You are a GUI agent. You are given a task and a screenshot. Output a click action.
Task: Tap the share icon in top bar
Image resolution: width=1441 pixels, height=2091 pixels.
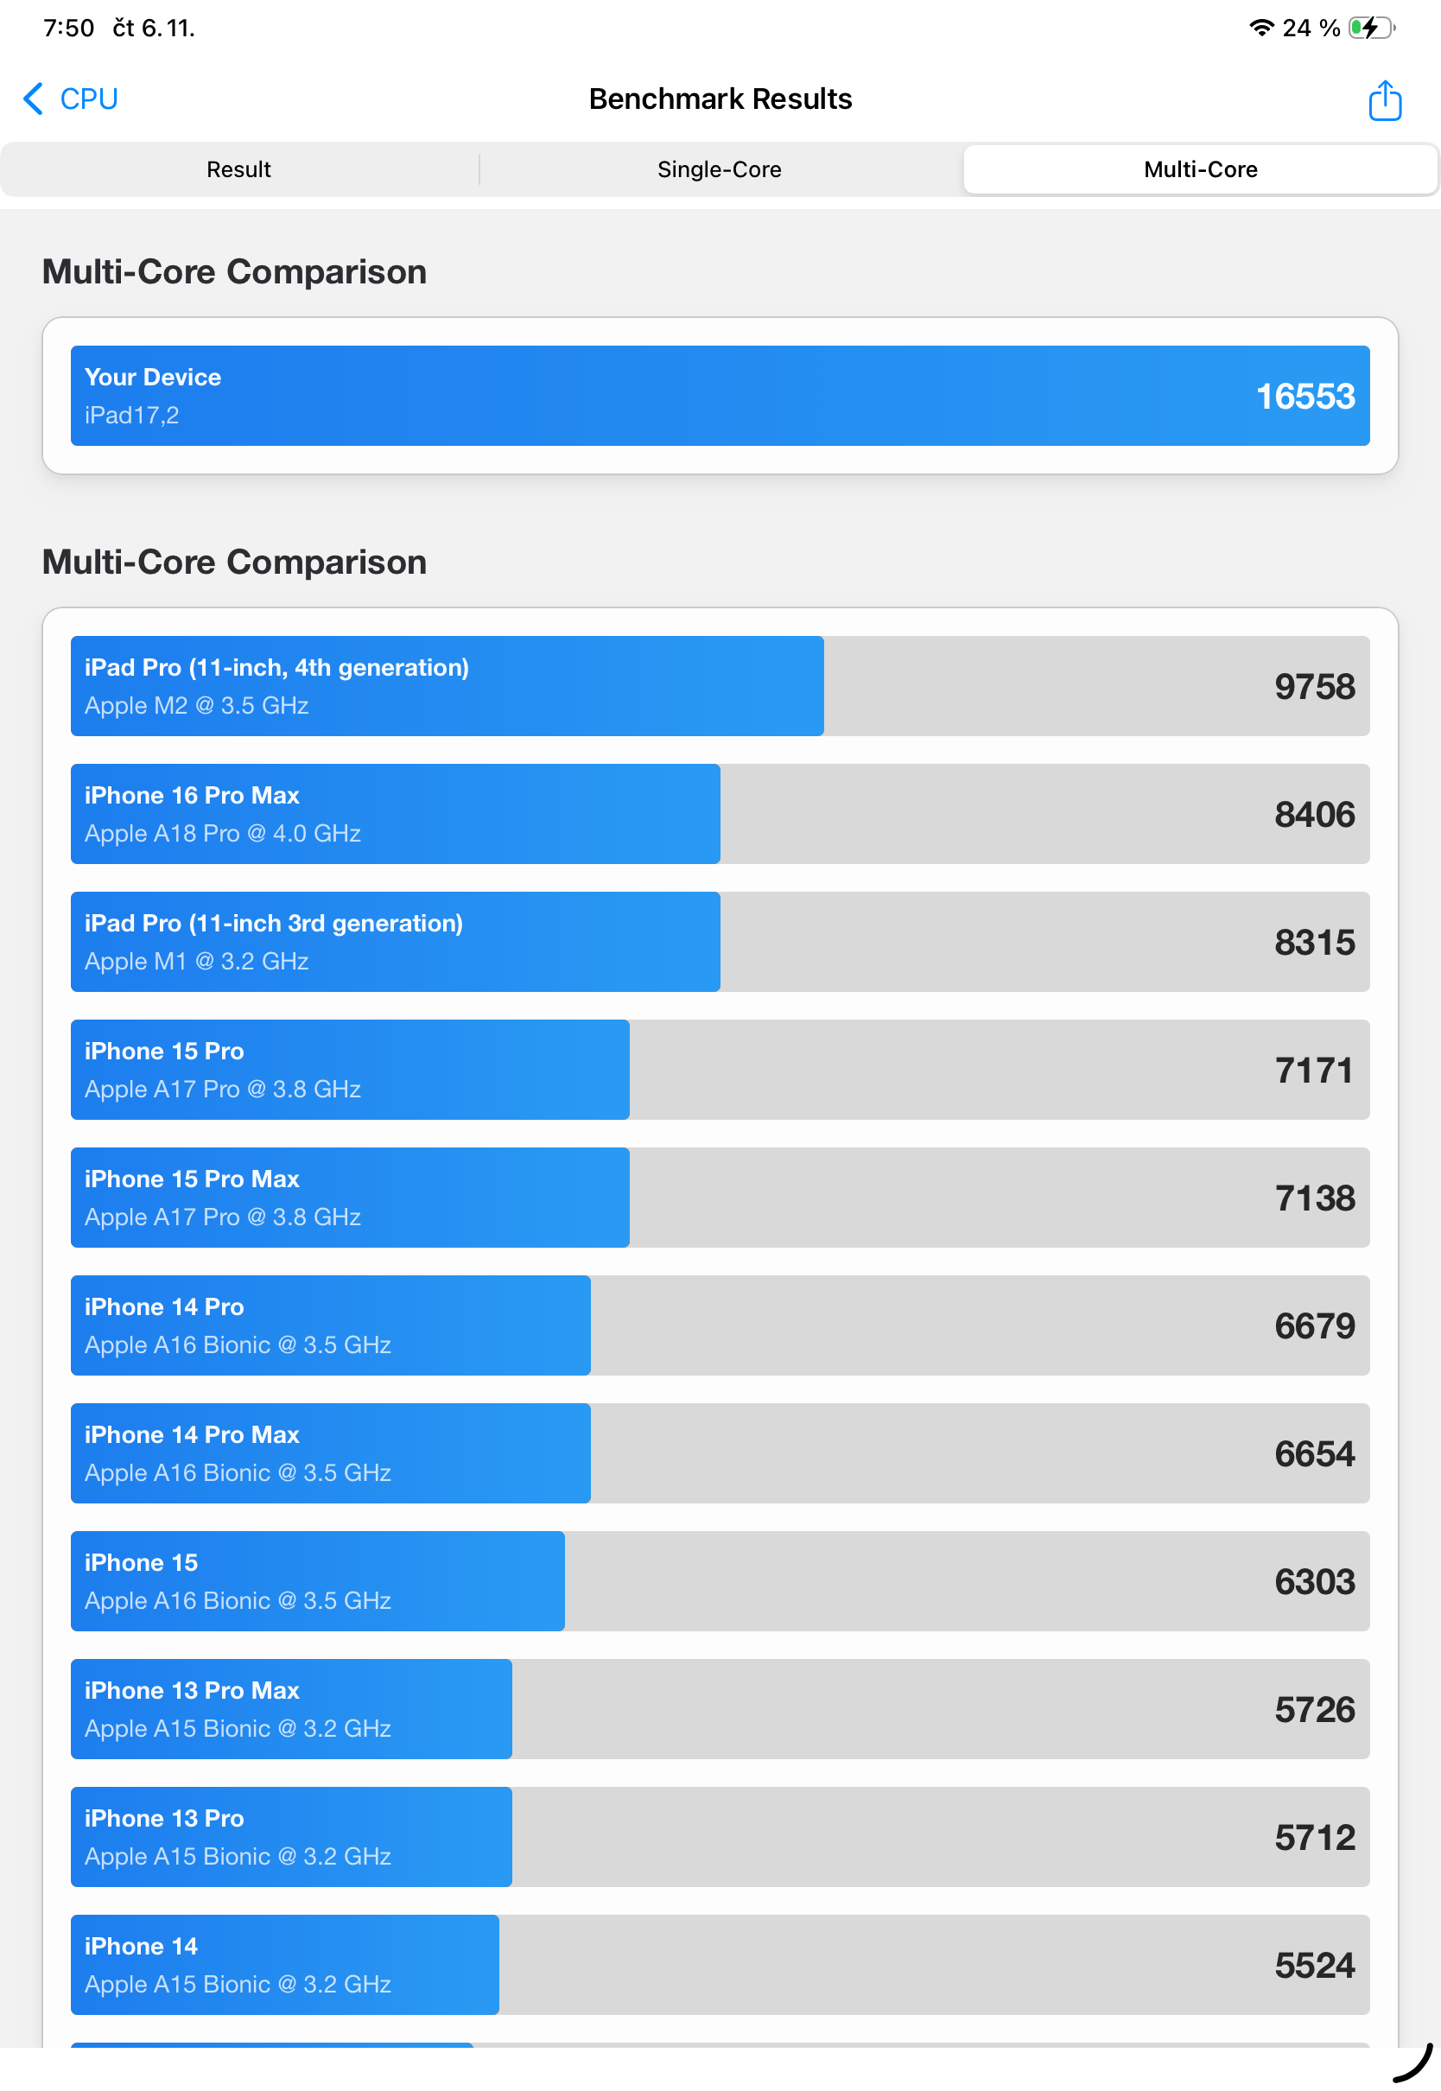(x=1383, y=99)
